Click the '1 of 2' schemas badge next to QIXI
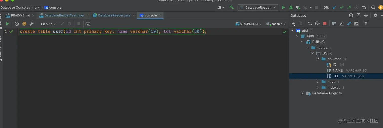The width and height of the screenshot is (383, 128). point(321,36)
